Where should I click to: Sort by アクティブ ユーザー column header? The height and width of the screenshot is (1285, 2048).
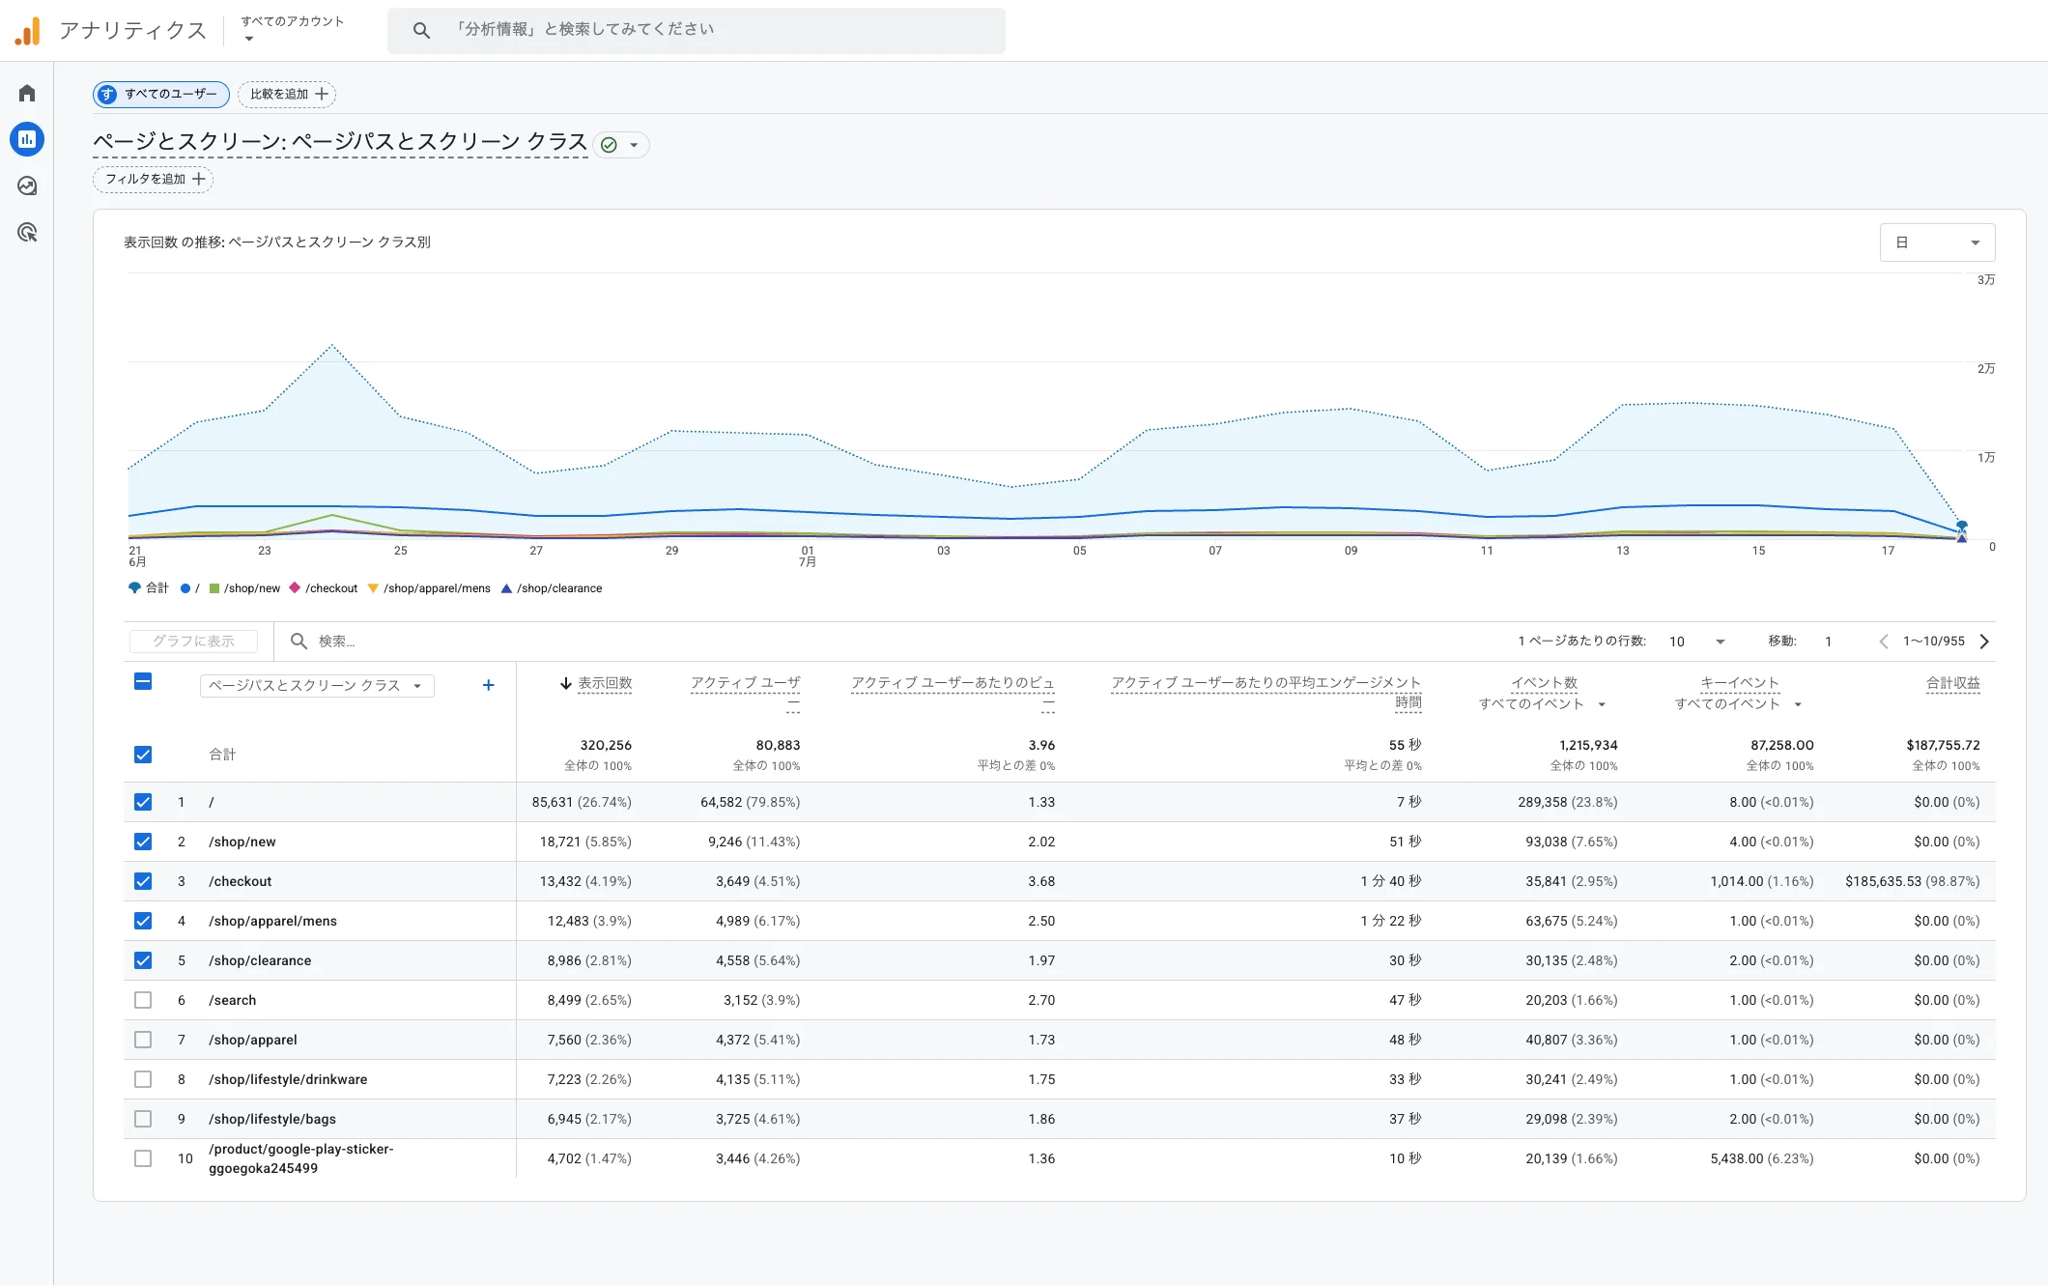[745, 691]
